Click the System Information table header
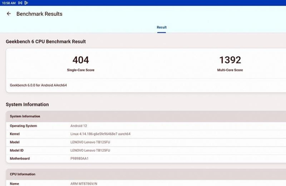 pos(146,116)
